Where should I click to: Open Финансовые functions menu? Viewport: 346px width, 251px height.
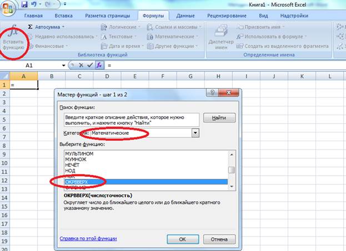coord(47,46)
